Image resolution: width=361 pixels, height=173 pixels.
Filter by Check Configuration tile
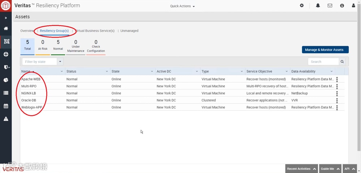click(x=96, y=47)
